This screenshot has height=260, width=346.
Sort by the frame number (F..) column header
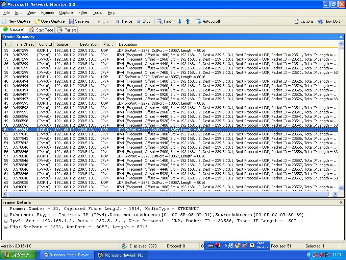pos(7,44)
